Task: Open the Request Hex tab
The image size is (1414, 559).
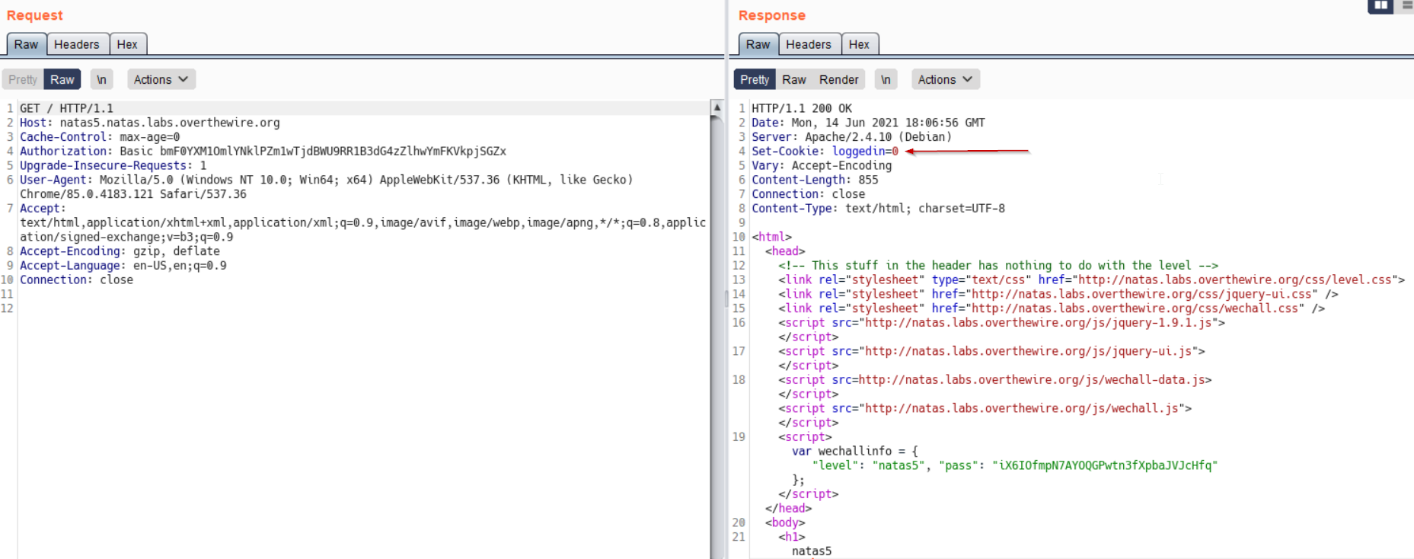Action: click(127, 44)
